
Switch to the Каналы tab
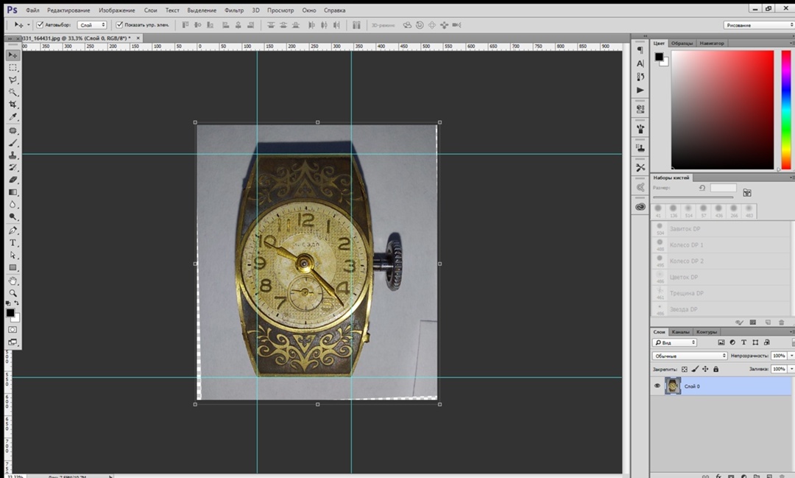click(x=680, y=332)
